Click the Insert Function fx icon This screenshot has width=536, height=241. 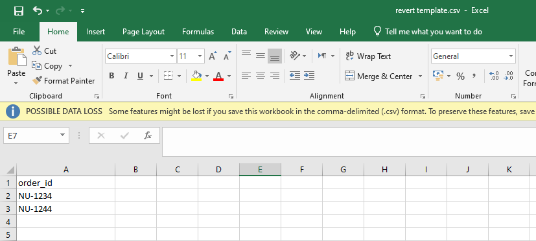pyautogui.click(x=148, y=135)
